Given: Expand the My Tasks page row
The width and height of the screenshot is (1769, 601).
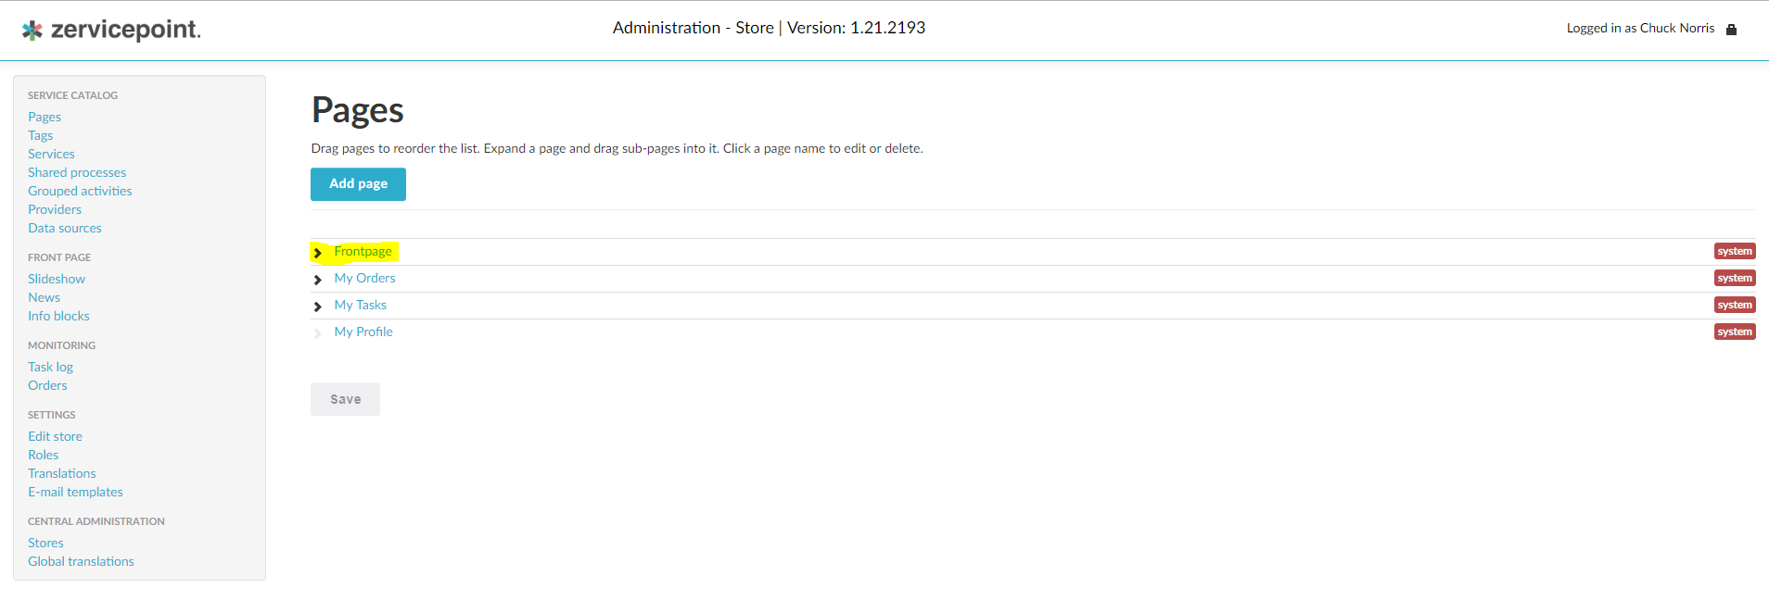Looking at the screenshot, I should click(x=318, y=307).
